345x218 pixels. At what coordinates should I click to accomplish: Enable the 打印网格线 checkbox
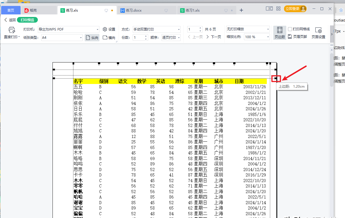[x=290, y=29]
